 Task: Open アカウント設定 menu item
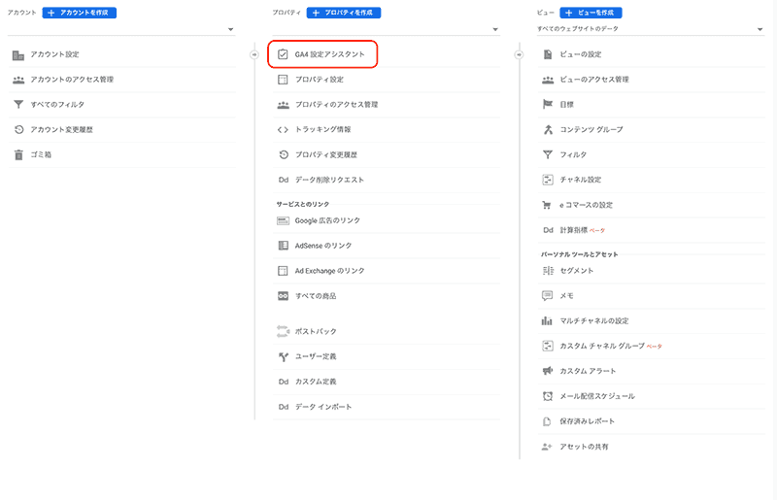(122, 54)
